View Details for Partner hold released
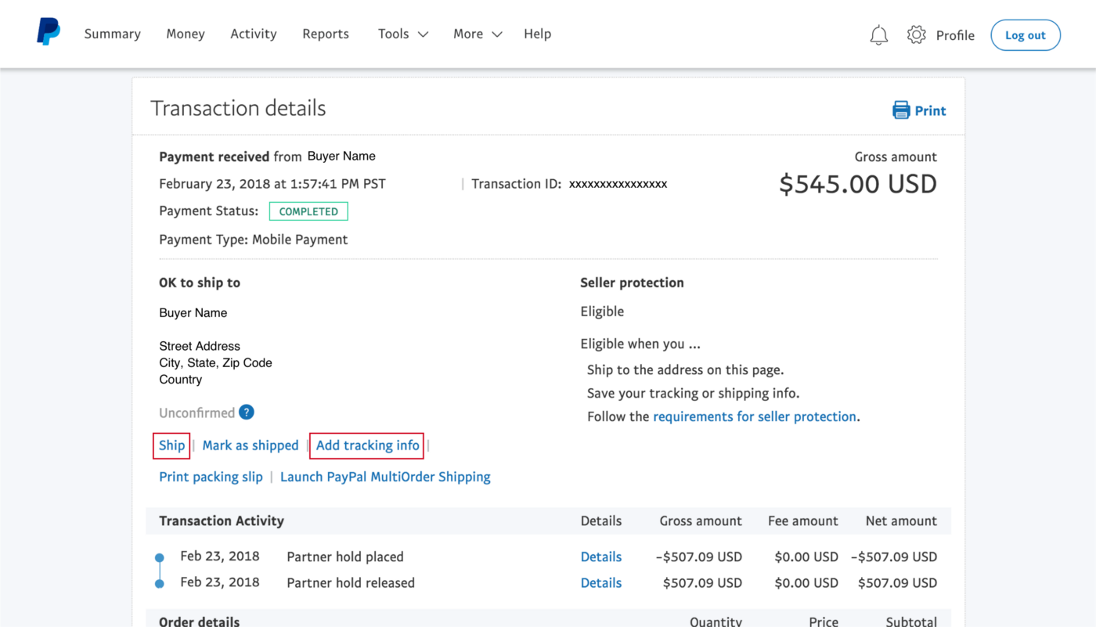 (x=600, y=582)
